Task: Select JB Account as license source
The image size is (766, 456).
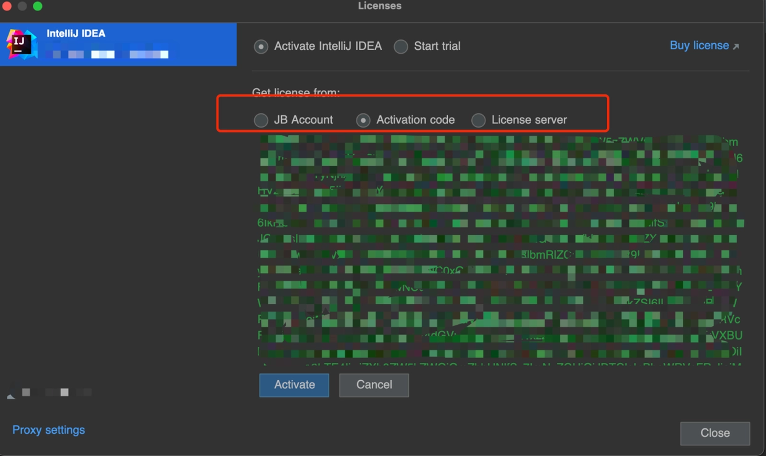Action: (x=262, y=120)
